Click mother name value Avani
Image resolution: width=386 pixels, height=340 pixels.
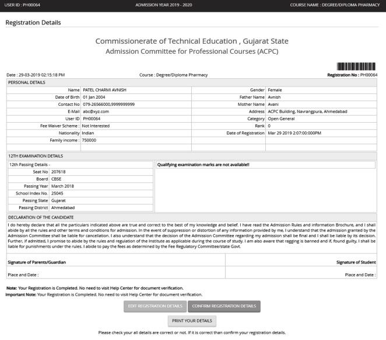click(x=273, y=105)
